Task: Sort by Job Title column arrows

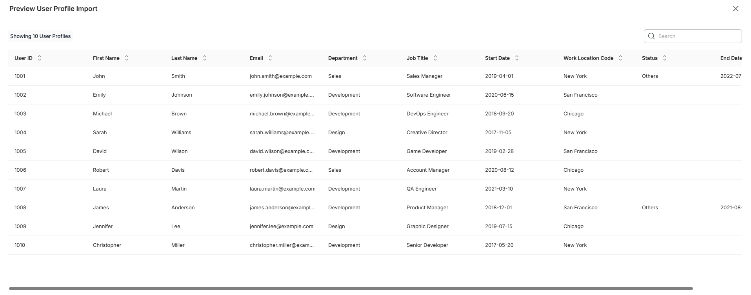Action: (x=435, y=58)
